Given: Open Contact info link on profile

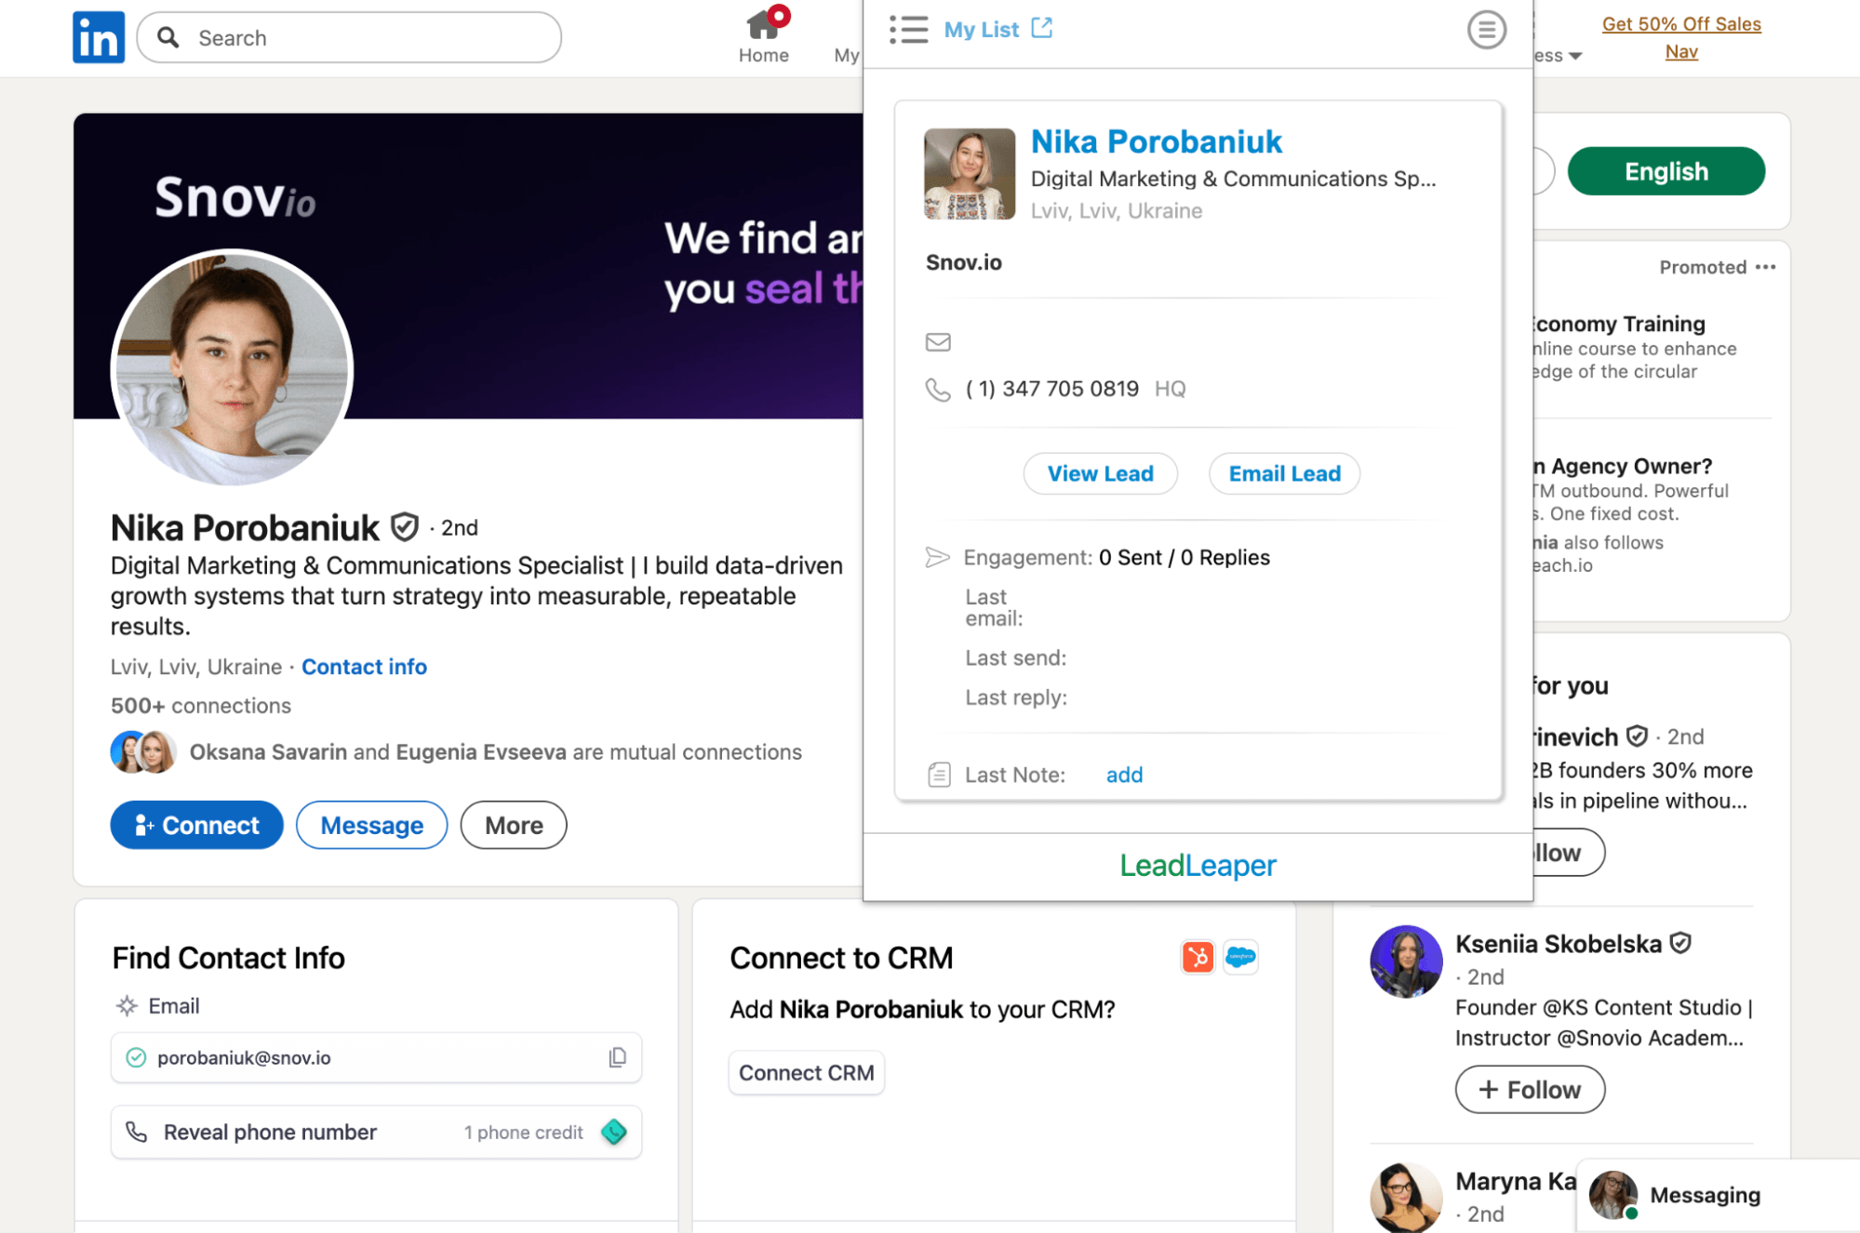Looking at the screenshot, I should (x=364, y=667).
